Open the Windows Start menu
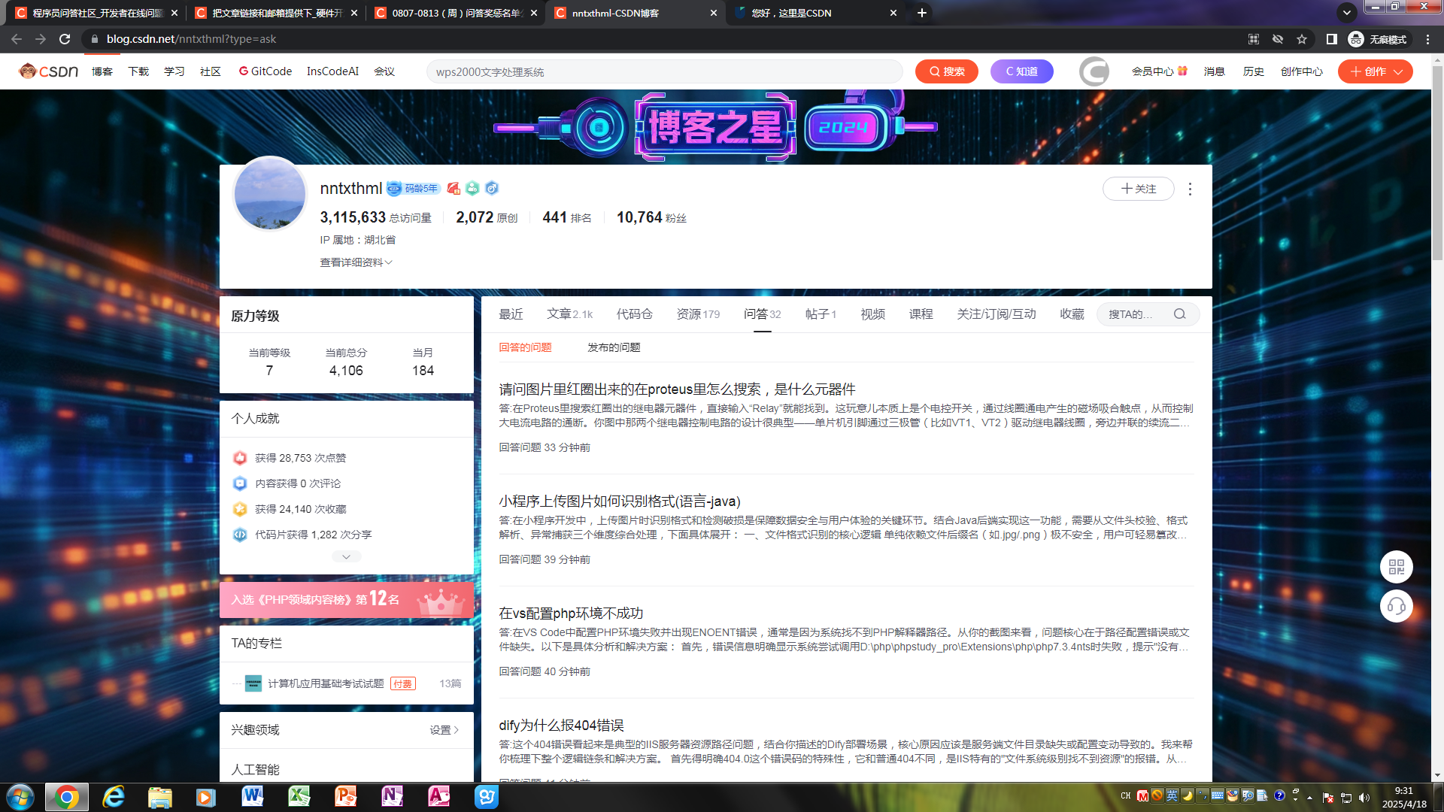Screen dimensions: 1444x812 coord(20,797)
